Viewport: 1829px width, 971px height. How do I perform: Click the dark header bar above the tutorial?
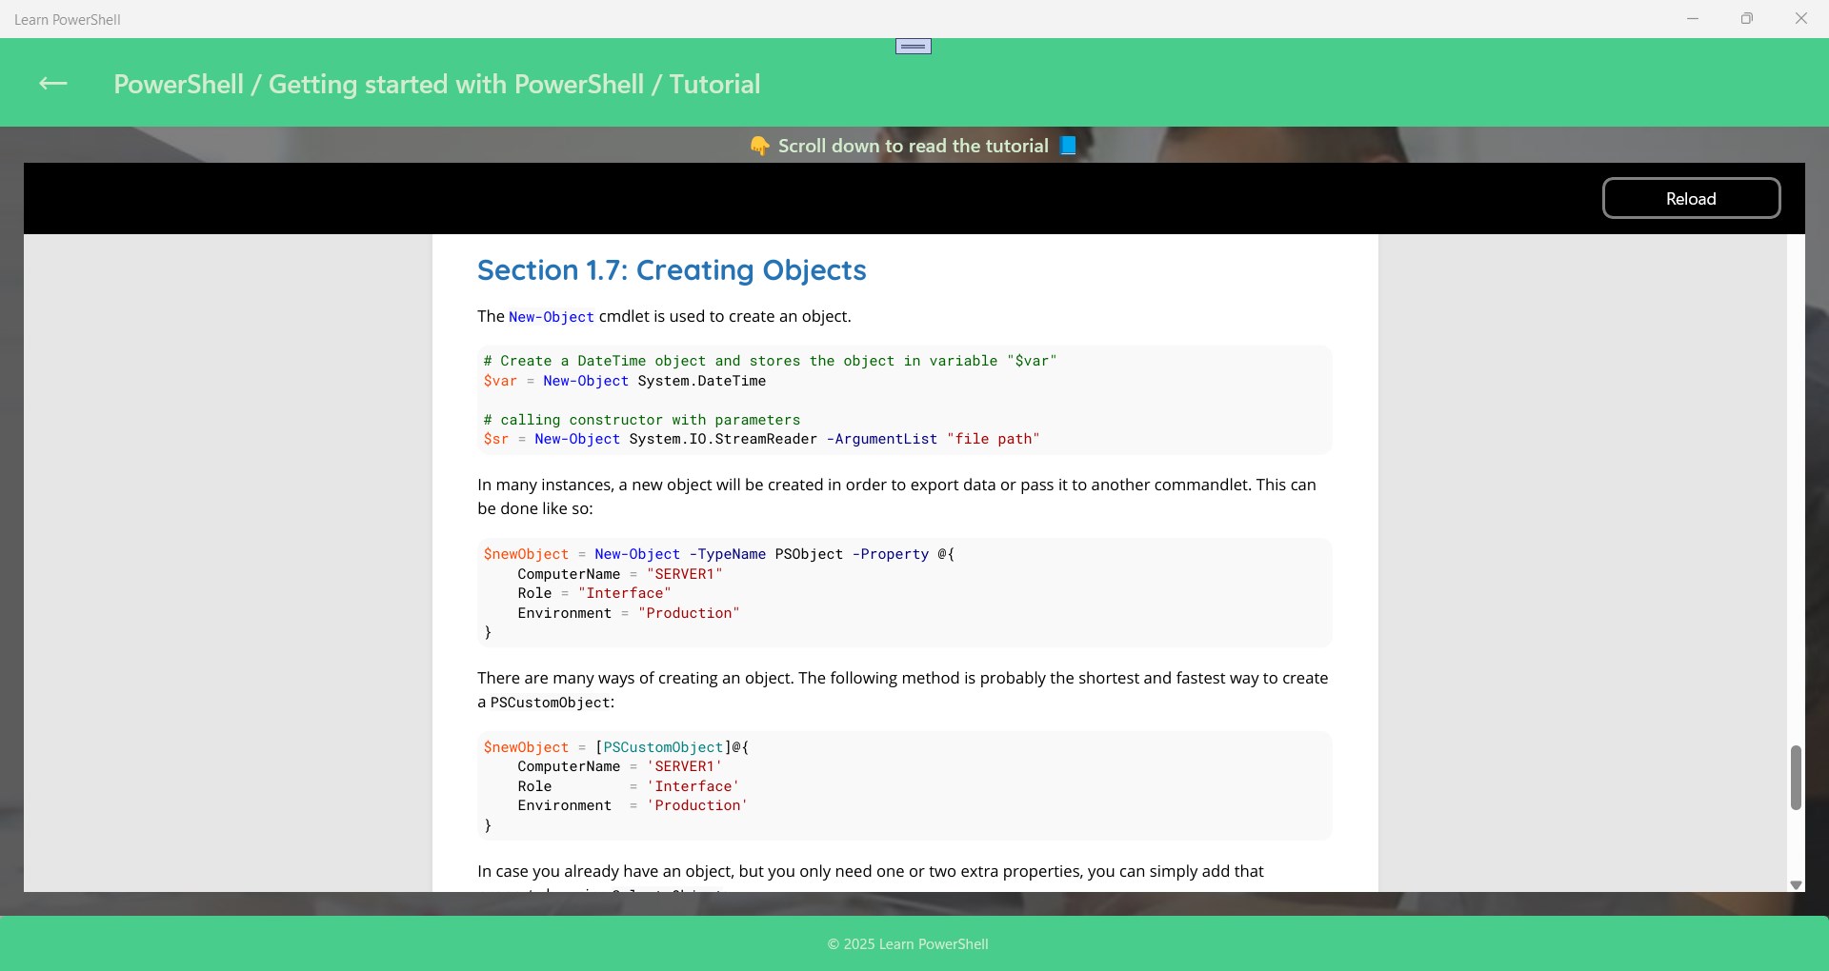[762, 198]
